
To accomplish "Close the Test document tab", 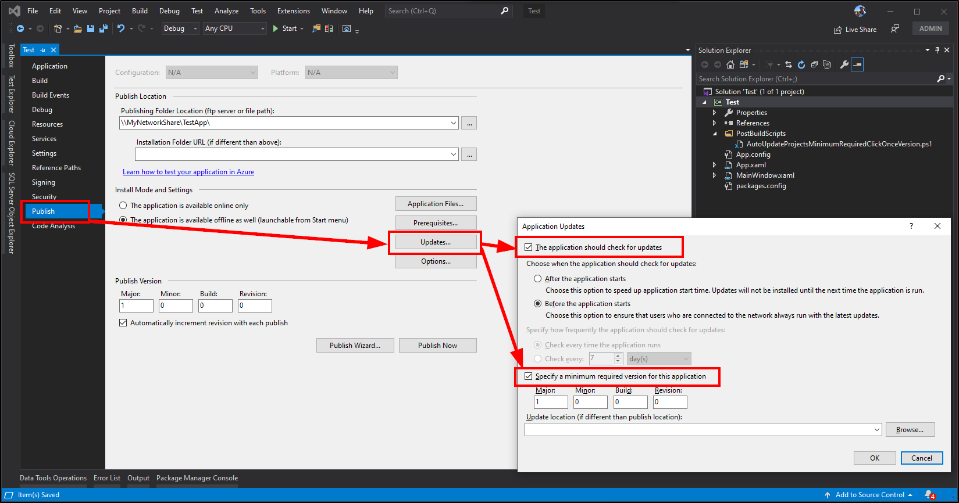I will (x=54, y=50).
